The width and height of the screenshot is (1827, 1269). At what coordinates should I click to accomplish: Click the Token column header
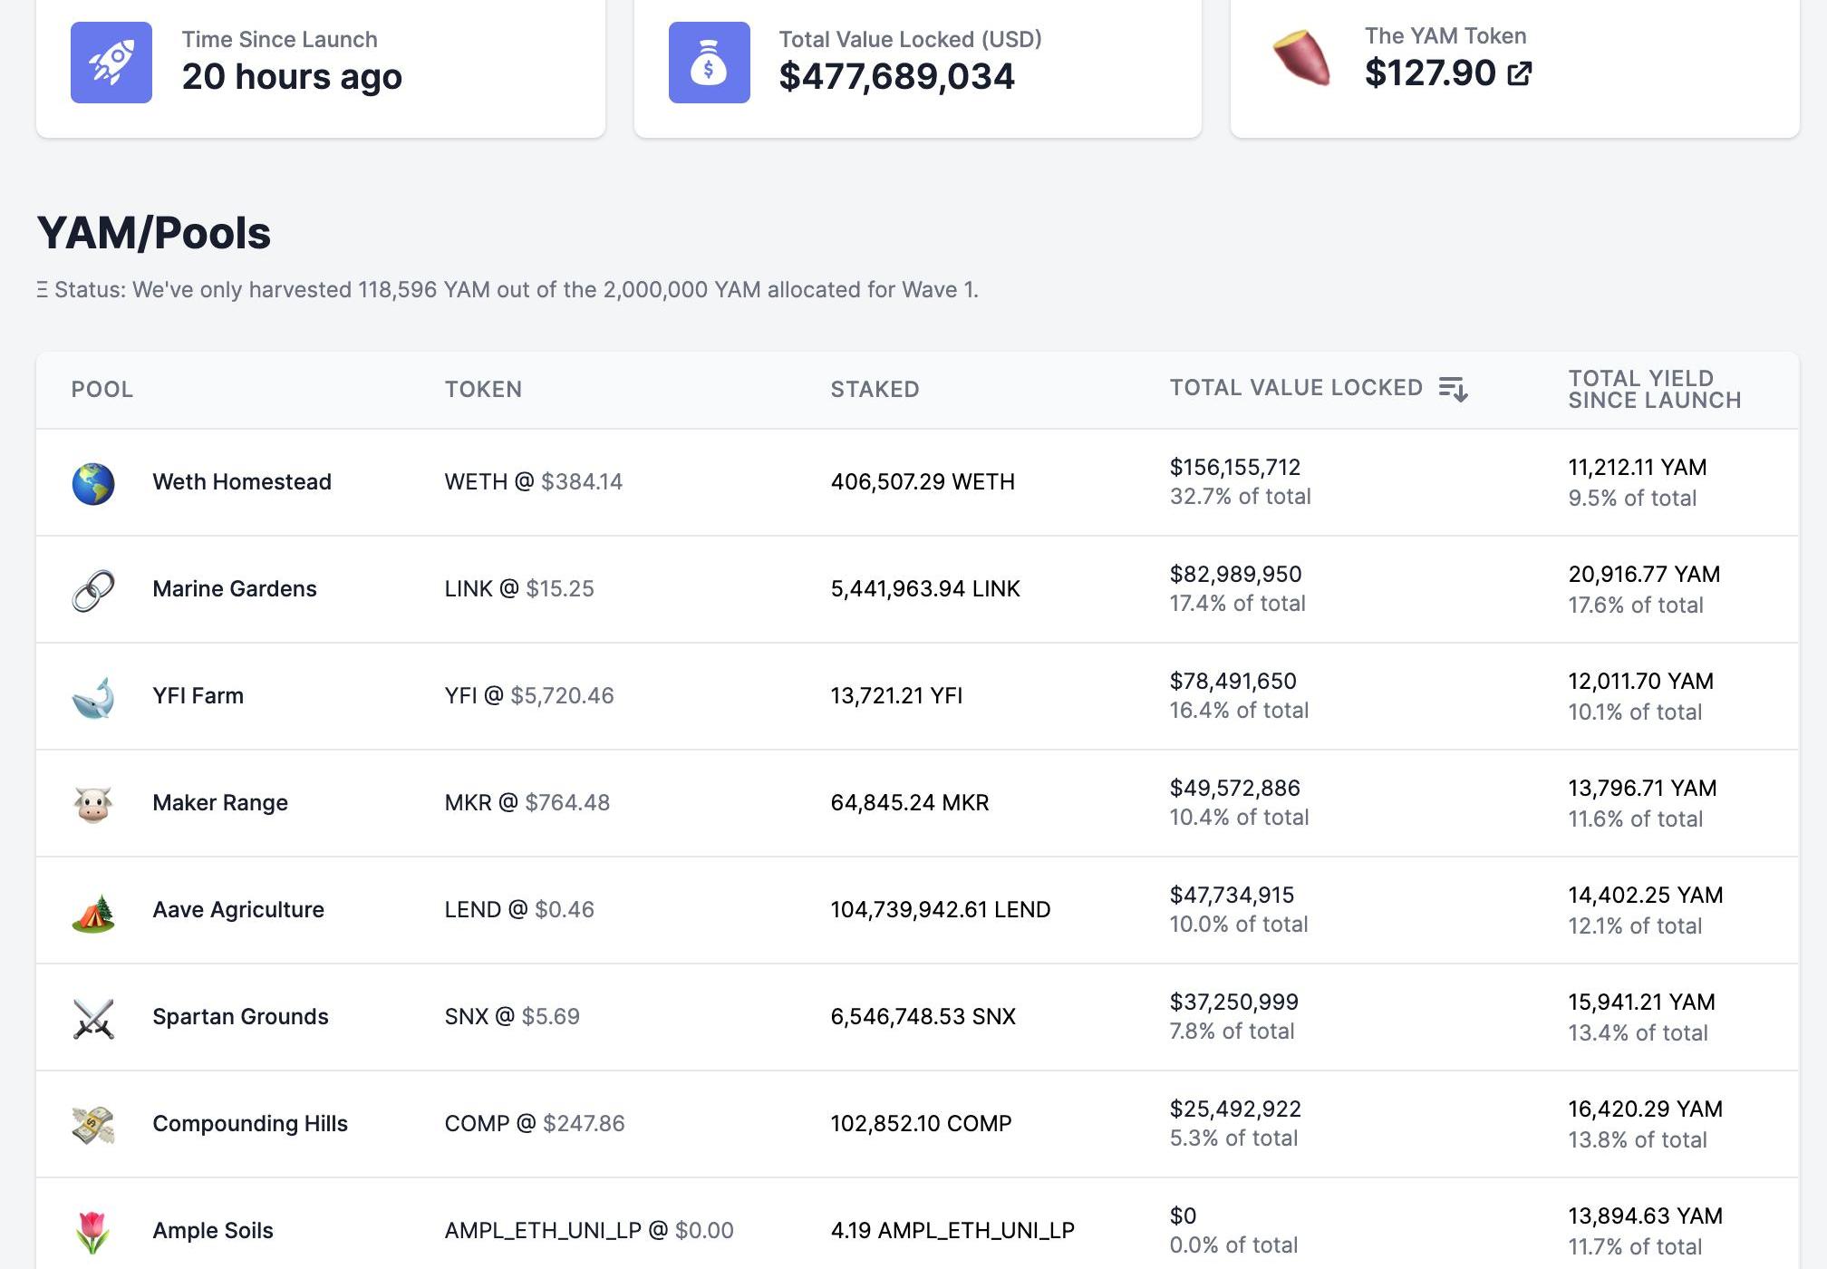tap(483, 390)
